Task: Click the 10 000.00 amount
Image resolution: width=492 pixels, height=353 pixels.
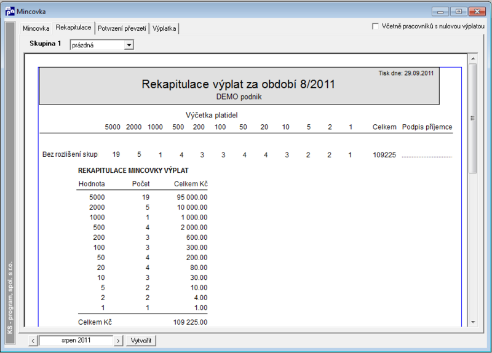Action: pos(192,207)
